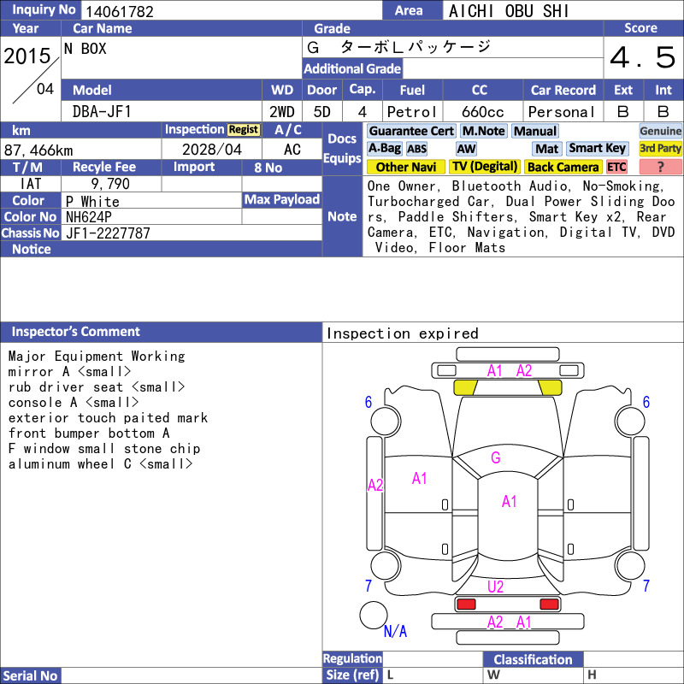Screen dimensions: 684x684
Task: Select the A.Bag equipment badge
Action: [x=384, y=149]
